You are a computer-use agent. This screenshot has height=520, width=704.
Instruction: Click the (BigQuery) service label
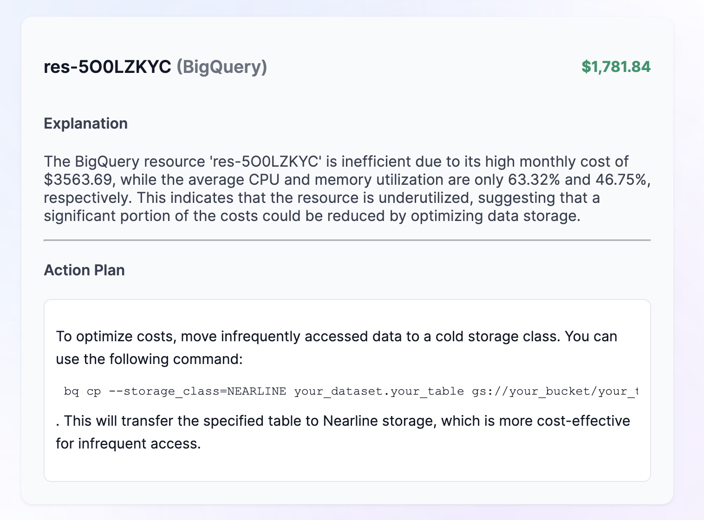click(x=222, y=67)
